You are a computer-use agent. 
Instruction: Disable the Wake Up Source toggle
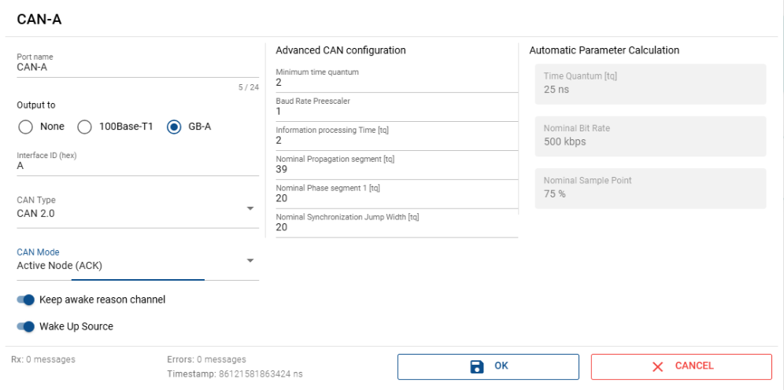(25, 326)
